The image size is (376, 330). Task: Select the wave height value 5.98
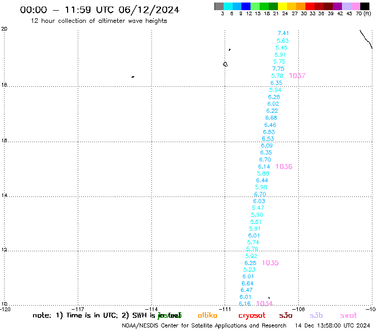pos(261,187)
